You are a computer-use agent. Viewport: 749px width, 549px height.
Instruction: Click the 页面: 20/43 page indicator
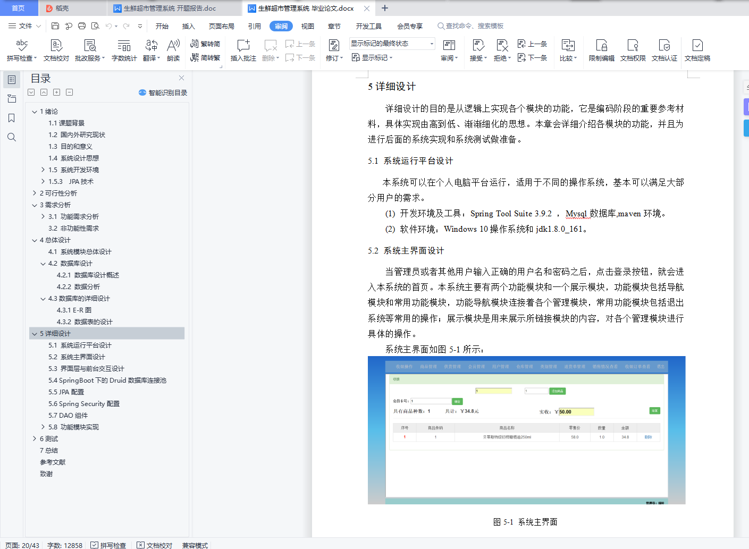pyautogui.click(x=22, y=545)
